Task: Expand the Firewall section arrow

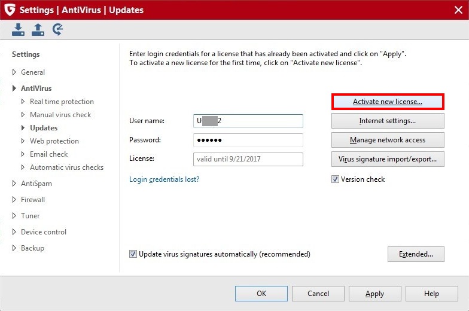Action: 14,200
